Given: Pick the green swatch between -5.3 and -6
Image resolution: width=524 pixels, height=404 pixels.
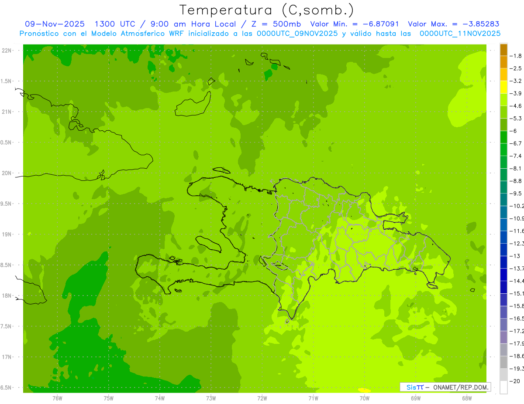Looking at the screenshot, I should point(503,125).
